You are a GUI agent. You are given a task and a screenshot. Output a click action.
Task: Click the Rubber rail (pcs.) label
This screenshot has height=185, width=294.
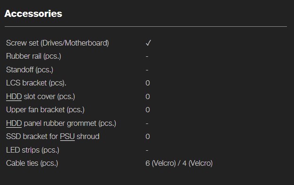point(33,56)
